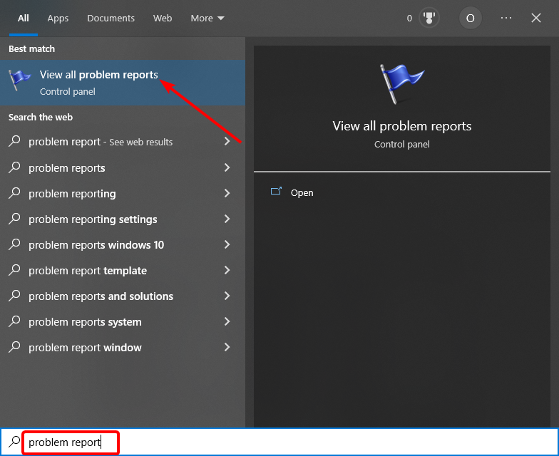This screenshot has width=559, height=456.
Task: Click magnifier icon beside 'problem report window'
Action: pyautogui.click(x=14, y=346)
